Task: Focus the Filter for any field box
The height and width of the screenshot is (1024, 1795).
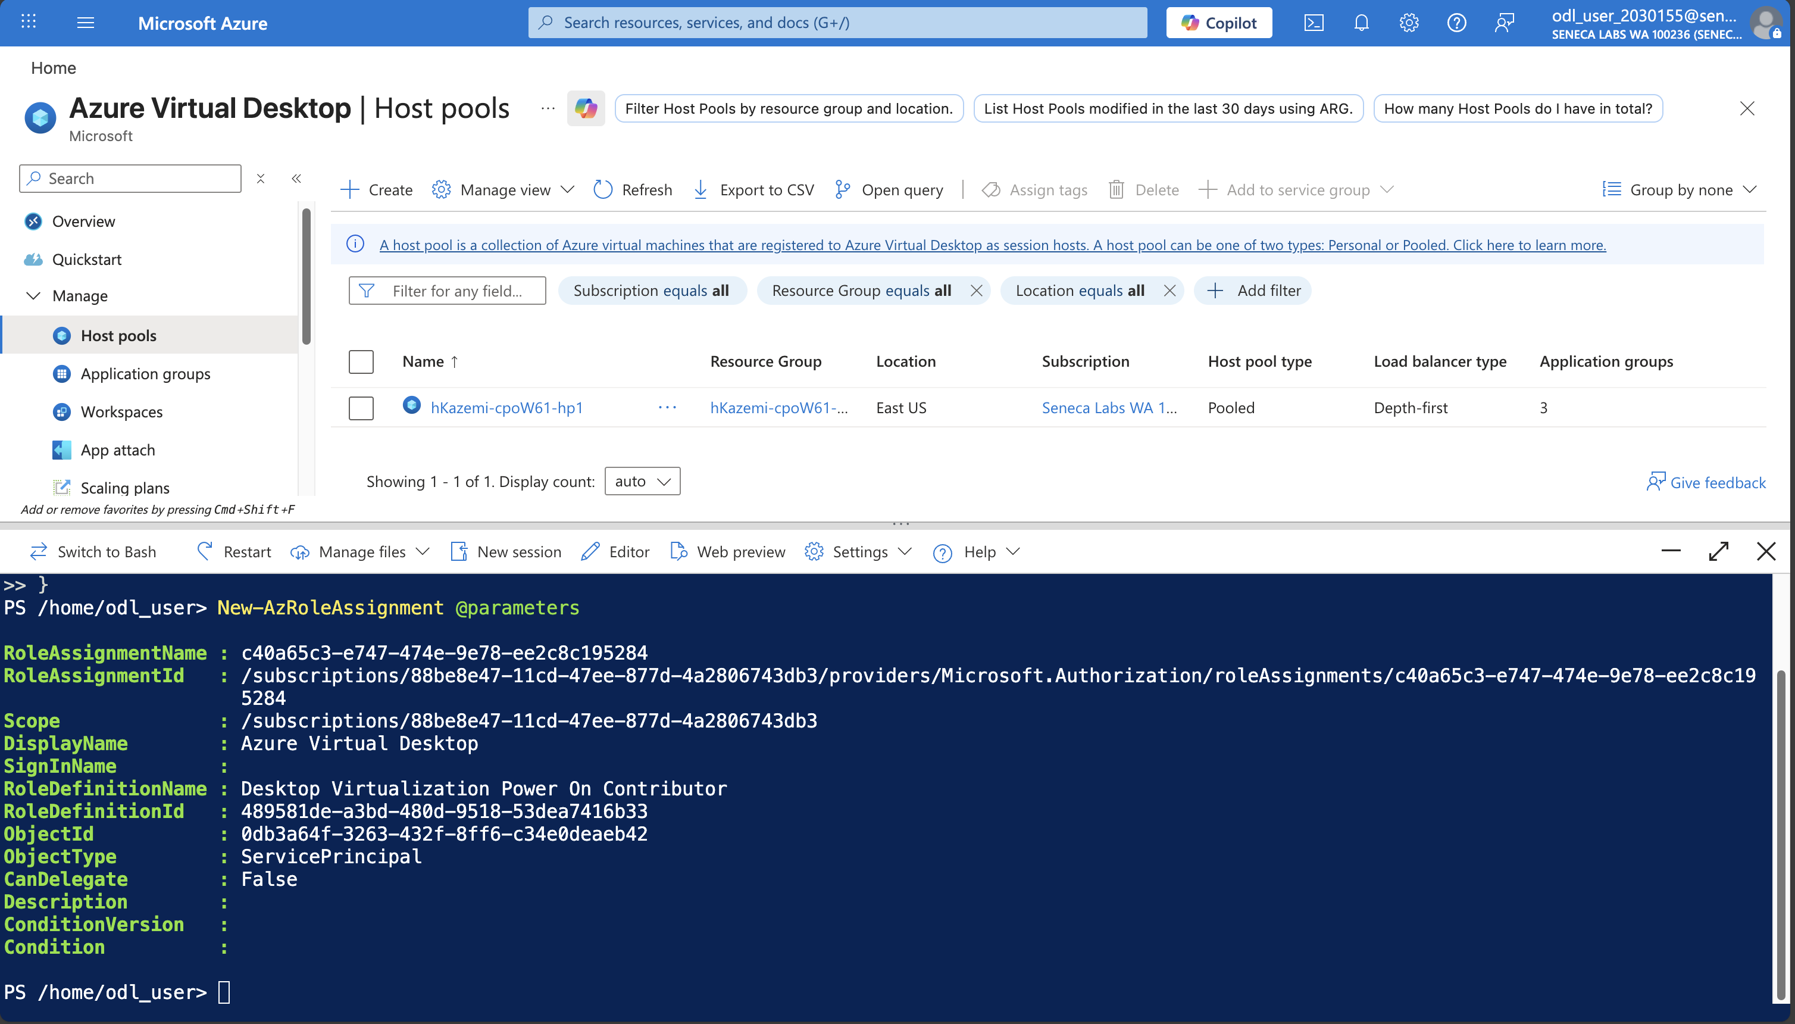Action: click(x=447, y=291)
